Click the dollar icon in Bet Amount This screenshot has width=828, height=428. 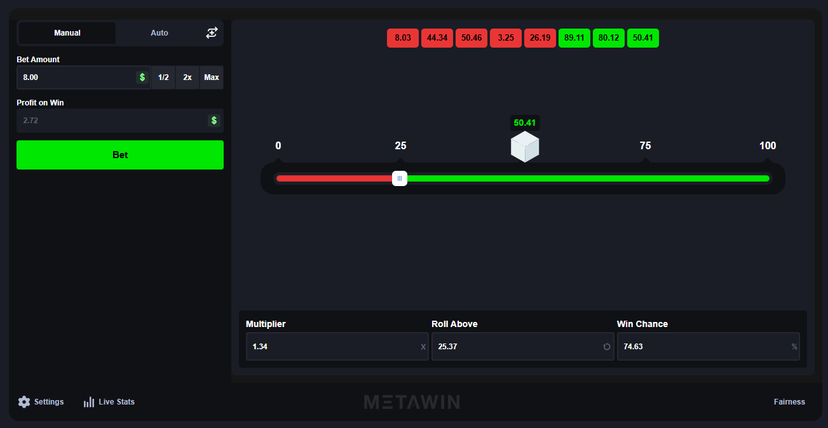142,77
